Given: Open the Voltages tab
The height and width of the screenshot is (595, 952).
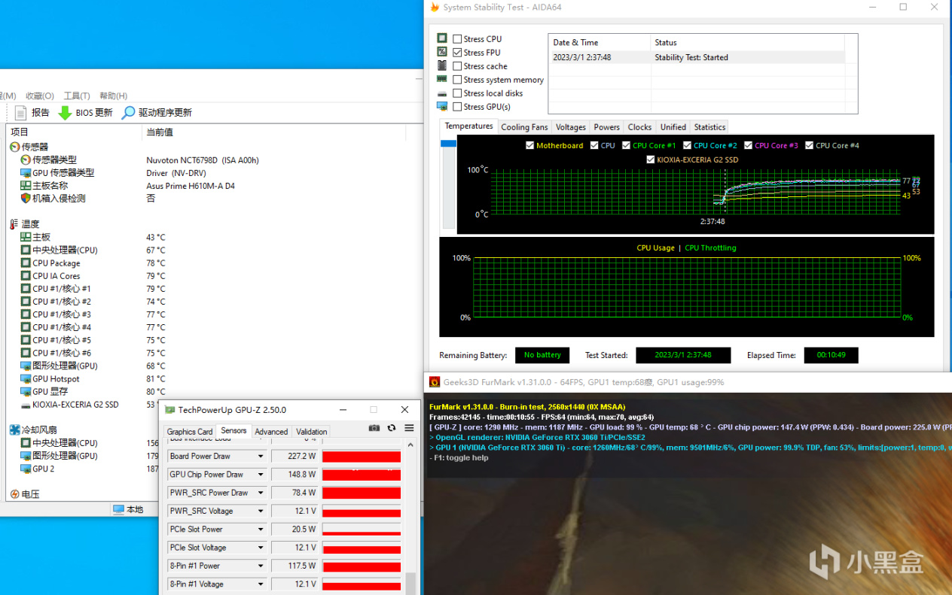Looking at the screenshot, I should click(x=570, y=127).
